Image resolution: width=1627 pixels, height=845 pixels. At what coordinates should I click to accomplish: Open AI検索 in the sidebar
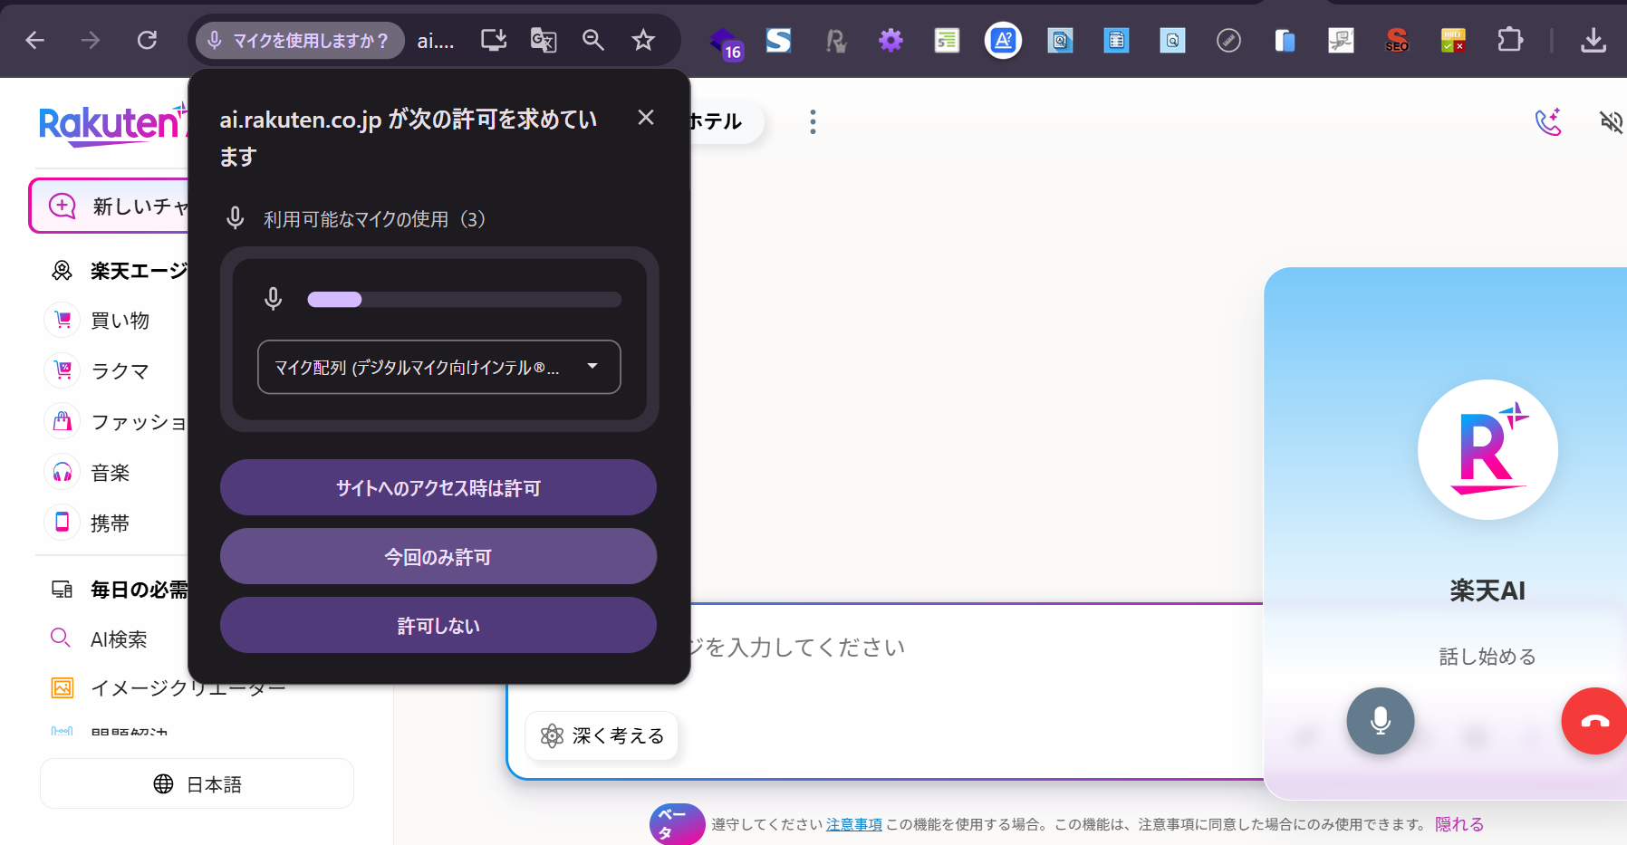(99, 639)
